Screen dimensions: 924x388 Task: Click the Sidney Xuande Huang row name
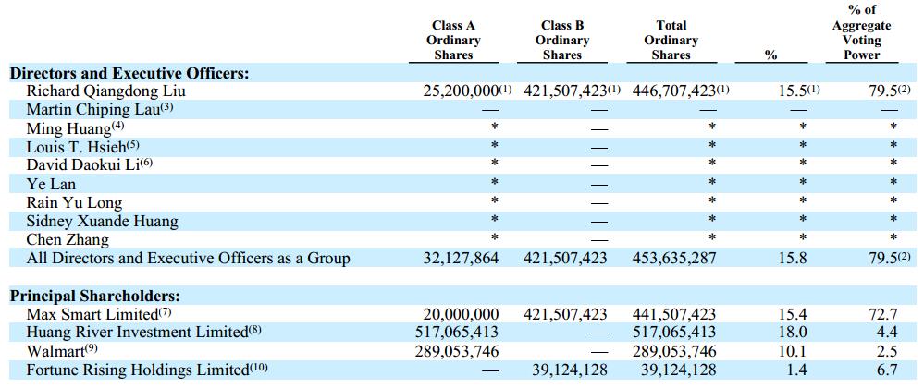pyautogui.click(x=103, y=222)
